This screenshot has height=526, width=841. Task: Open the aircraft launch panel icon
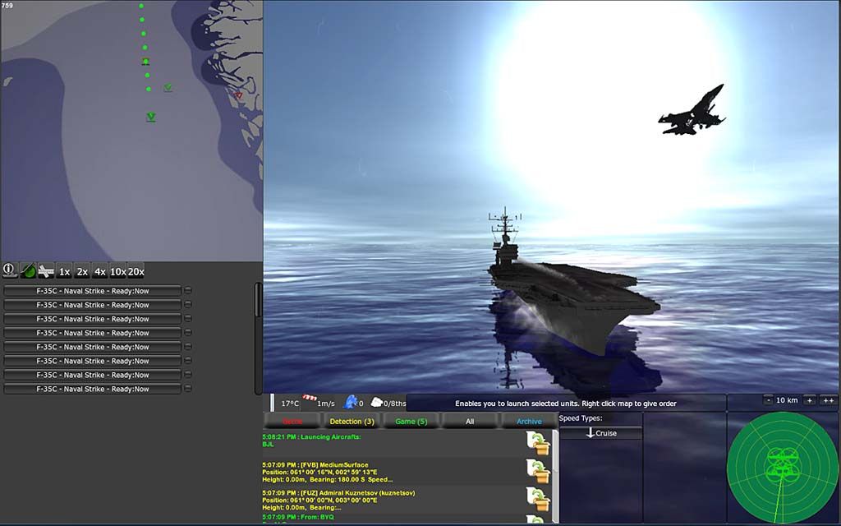click(46, 270)
